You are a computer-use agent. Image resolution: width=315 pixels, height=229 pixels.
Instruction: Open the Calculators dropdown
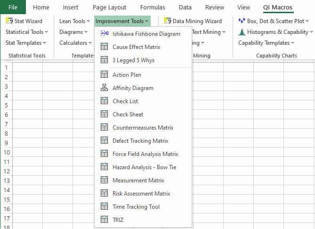pyautogui.click(x=75, y=43)
